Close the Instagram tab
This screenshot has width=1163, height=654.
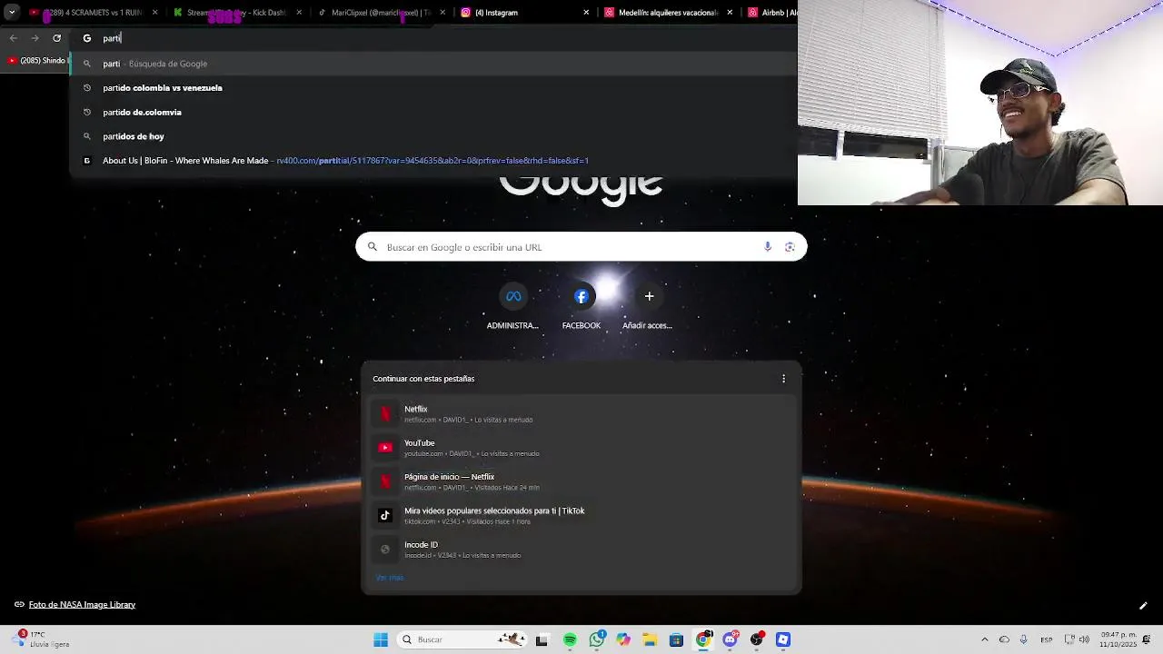pos(586,13)
